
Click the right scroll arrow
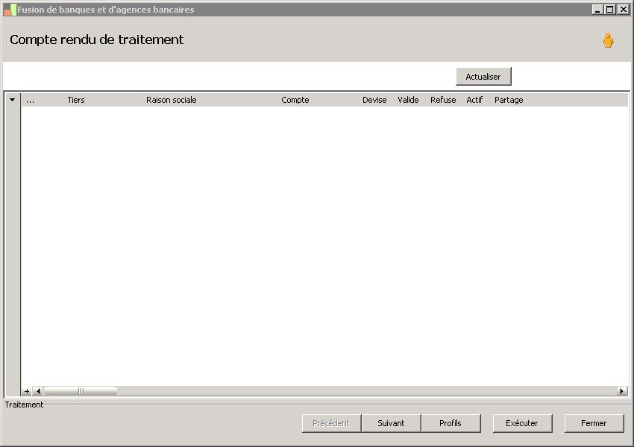622,391
